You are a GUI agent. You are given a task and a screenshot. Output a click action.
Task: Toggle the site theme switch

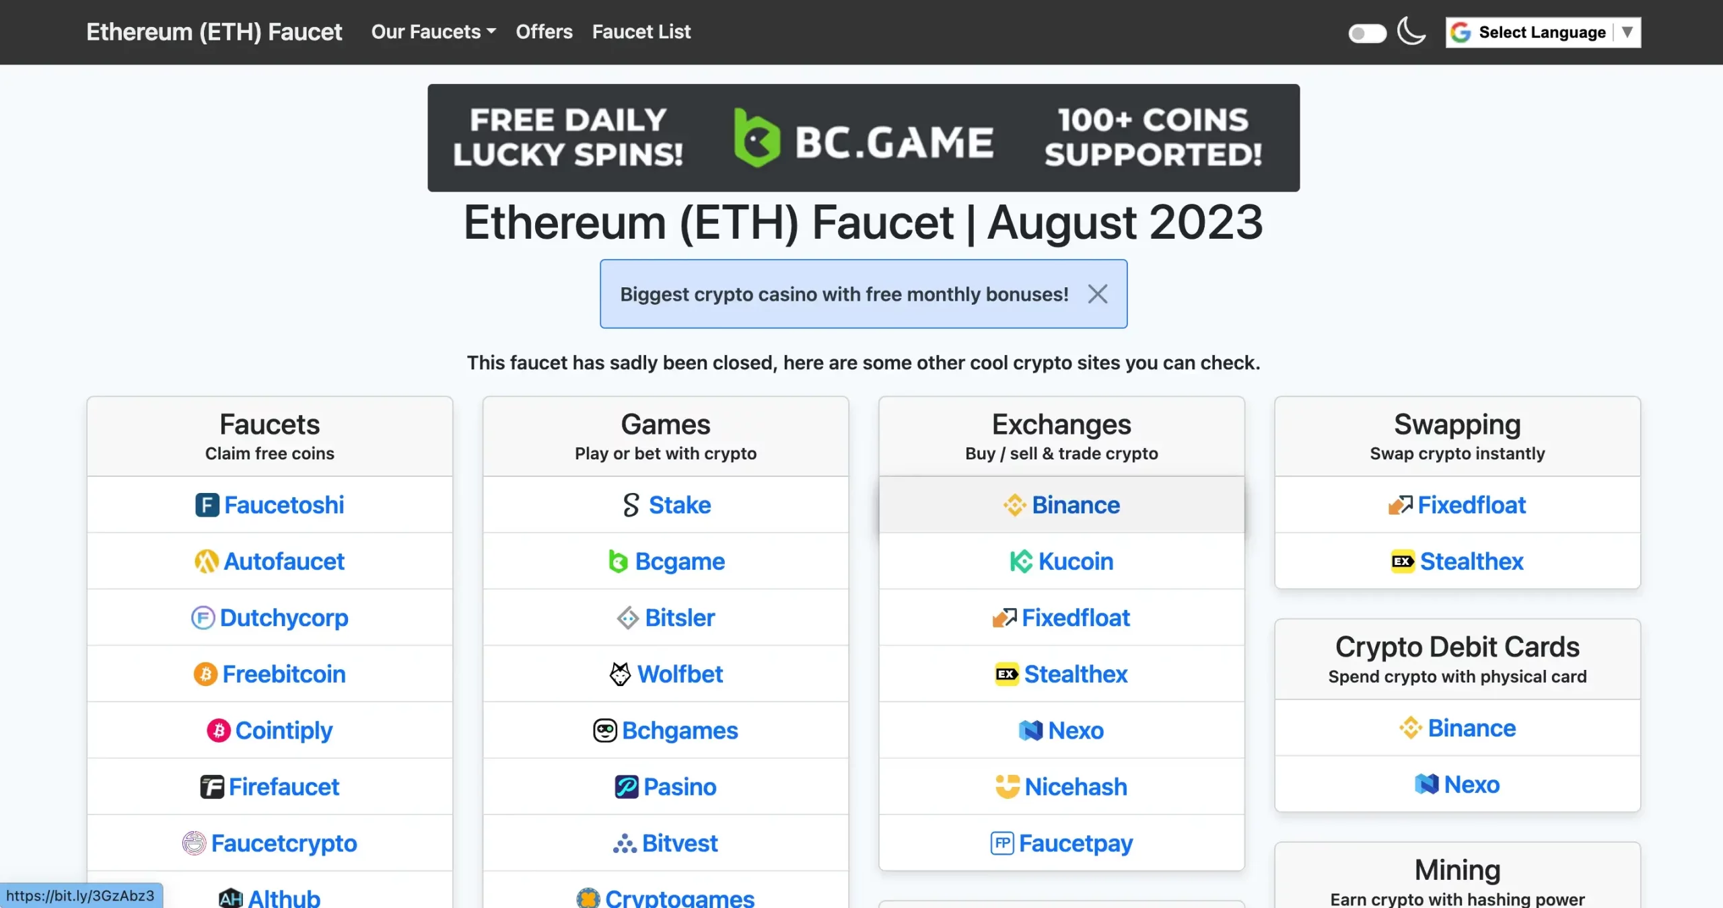tap(1366, 31)
